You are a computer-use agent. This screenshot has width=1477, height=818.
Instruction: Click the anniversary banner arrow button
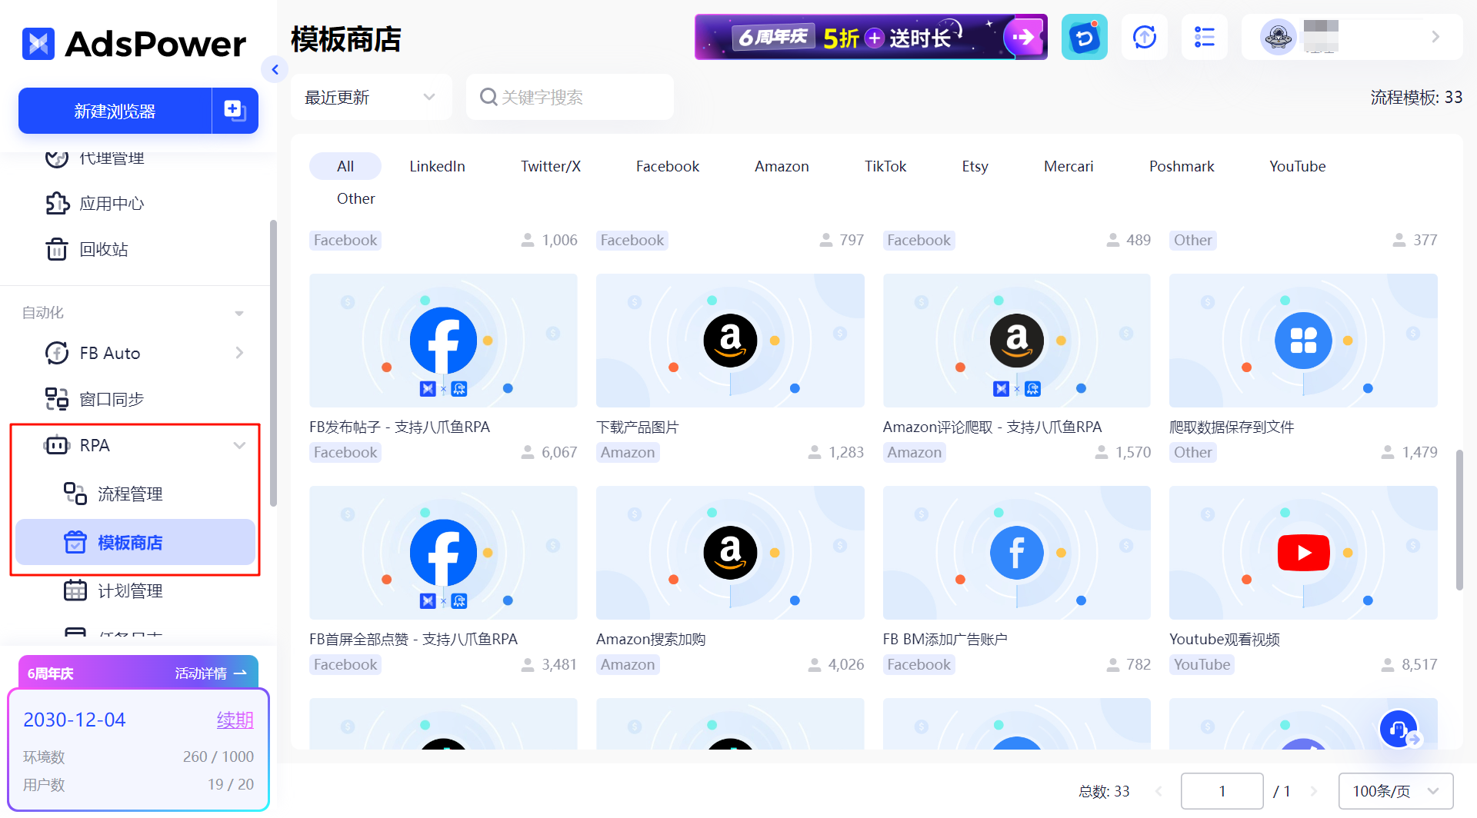click(1024, 36)
